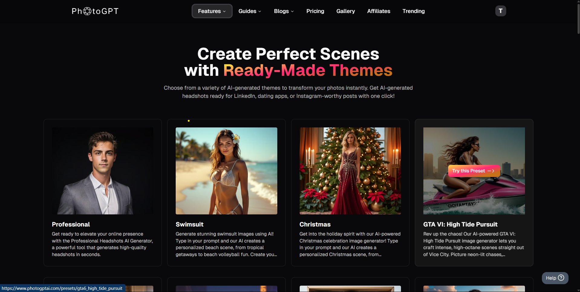Expand the Features dropdown menu
The image size is (580, 292).
[x=212, y=11]
